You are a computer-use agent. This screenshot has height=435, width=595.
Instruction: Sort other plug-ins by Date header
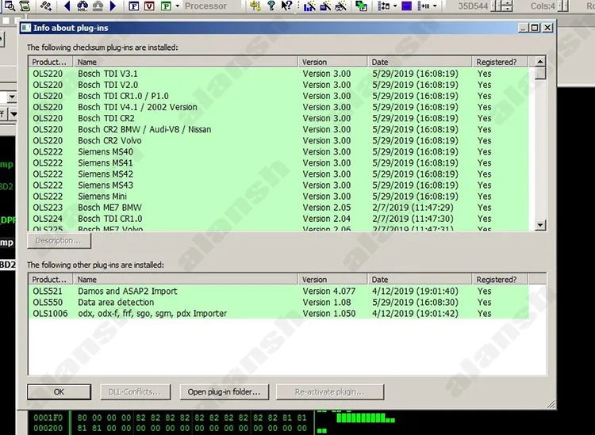pos(420,279)
